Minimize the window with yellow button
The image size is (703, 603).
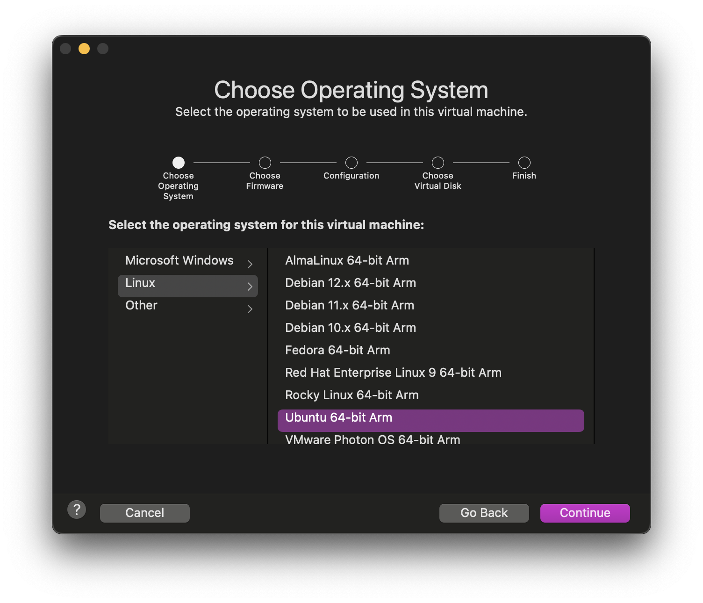[84, 49]
